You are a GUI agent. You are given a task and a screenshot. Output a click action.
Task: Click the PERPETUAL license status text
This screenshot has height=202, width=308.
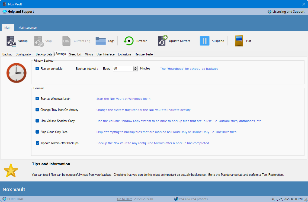point(15,199)
